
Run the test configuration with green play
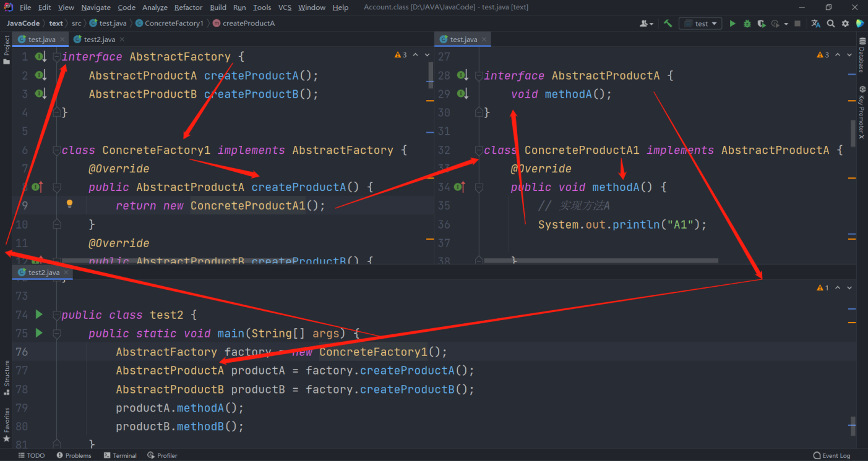point(733,23)
